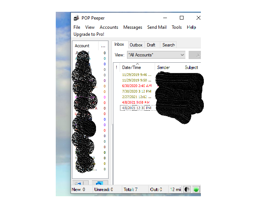Click greyed button beside View dropdown
Viewport: 257px width, 208px height.
click(195, 55)
